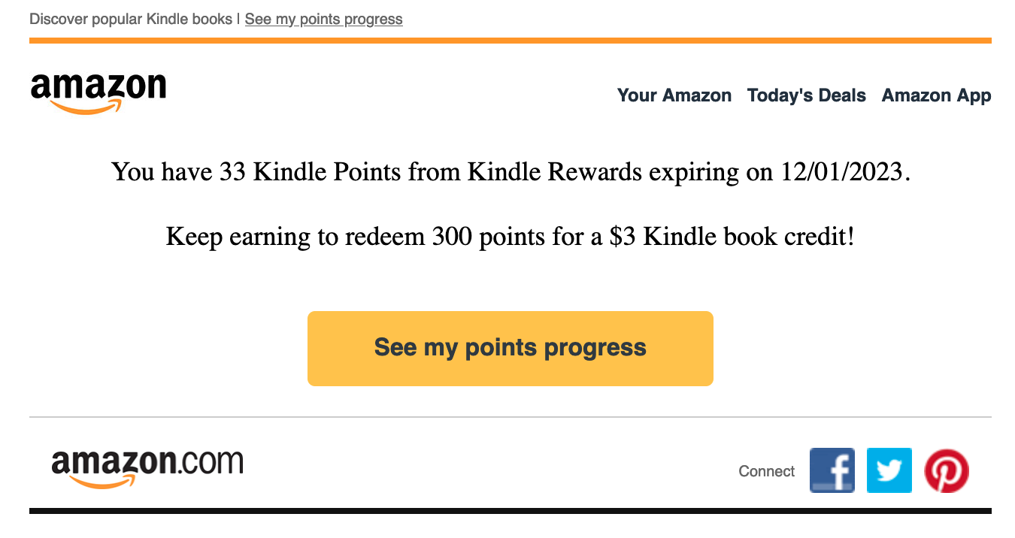Open the Twitter bird icon
Viewport: 1015px width, 538px height.
coord(889,470)
